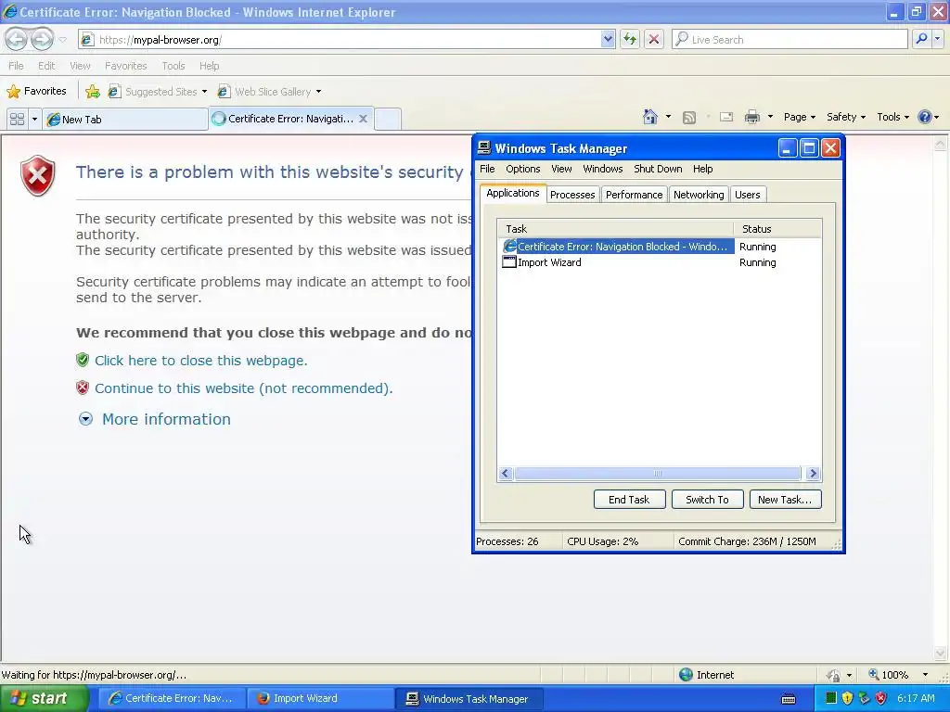Click the Help question mark icon
Viewport: 950px width, 712px height.
click(925, 117)
